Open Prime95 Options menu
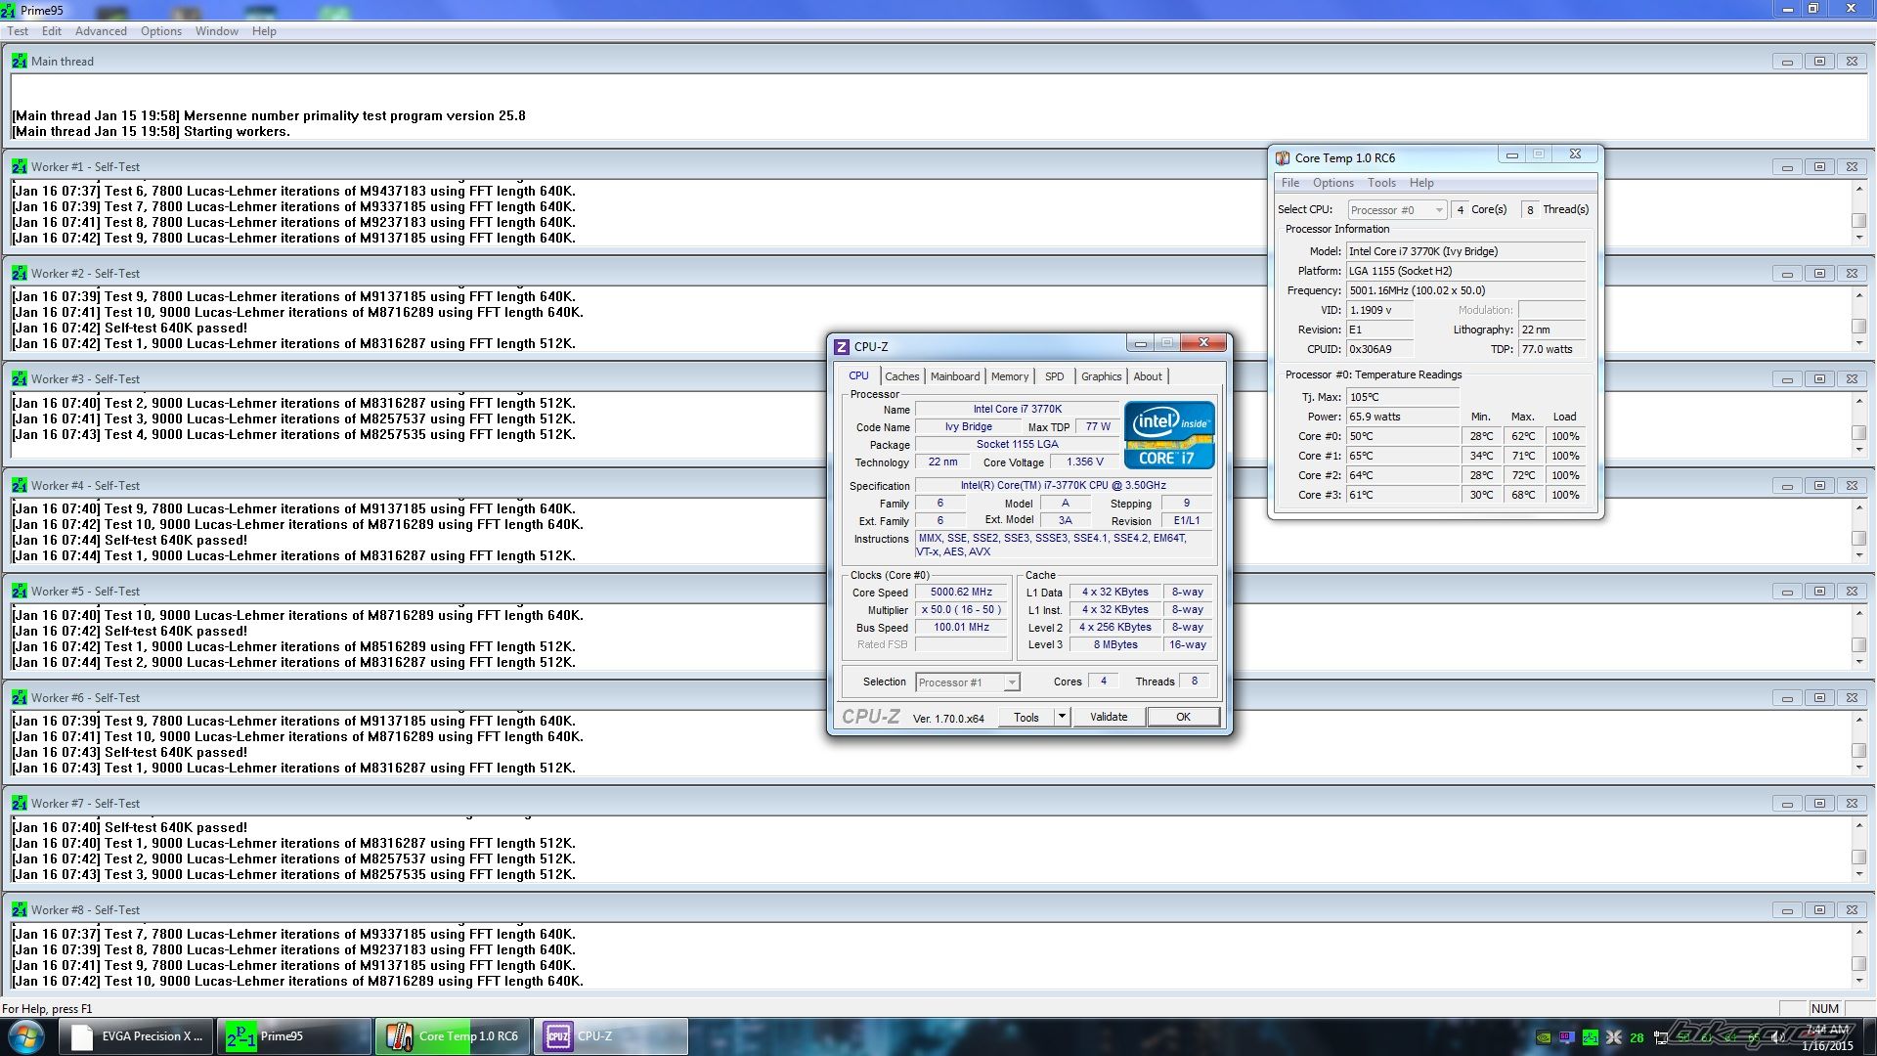Image resolution: width=1877 pixels, height=1056 pixels. (160, 31)
